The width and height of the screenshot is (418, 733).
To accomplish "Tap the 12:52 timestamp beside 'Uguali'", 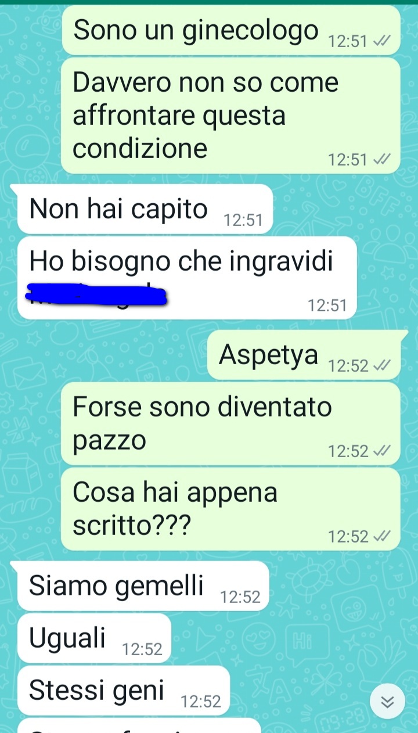I will (x=142, y=650).
